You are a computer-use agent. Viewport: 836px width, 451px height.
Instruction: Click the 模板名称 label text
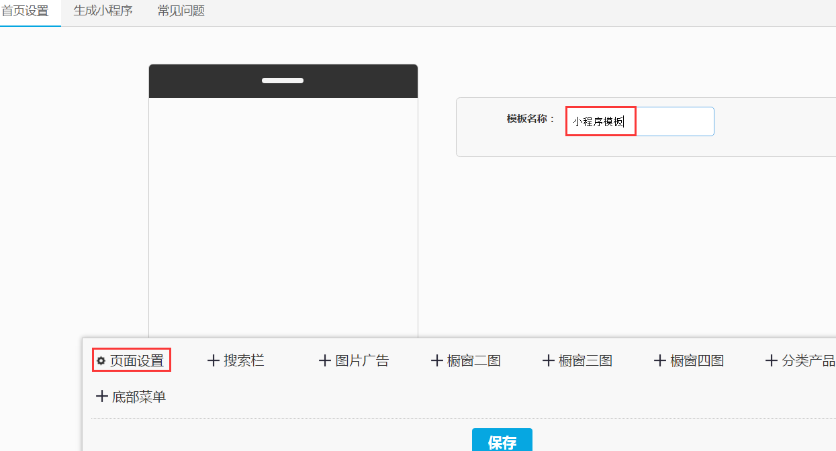point(531,119)
